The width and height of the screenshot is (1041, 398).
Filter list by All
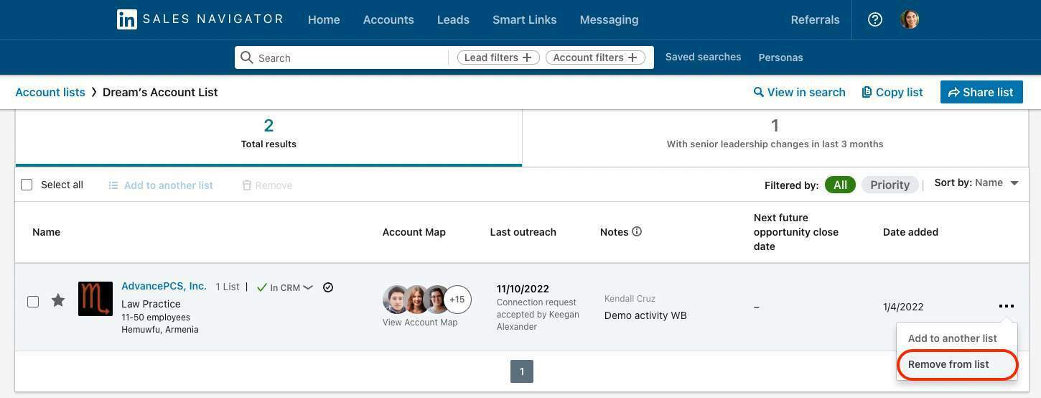(840, 185)
